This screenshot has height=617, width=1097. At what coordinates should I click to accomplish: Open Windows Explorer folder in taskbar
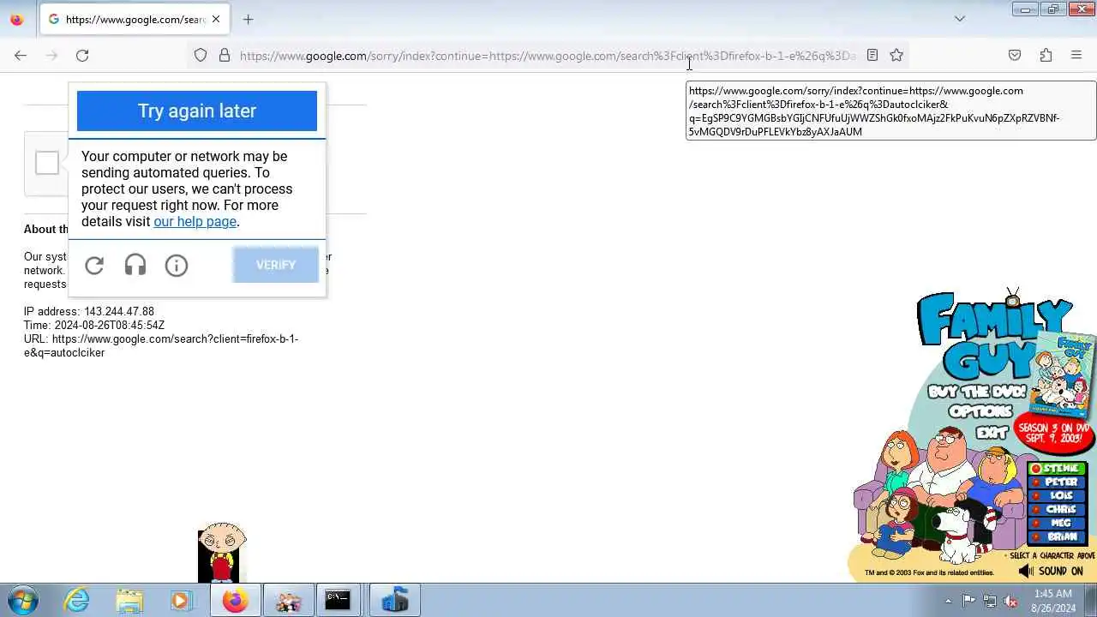pyautogui.click(x=129, y=601)
